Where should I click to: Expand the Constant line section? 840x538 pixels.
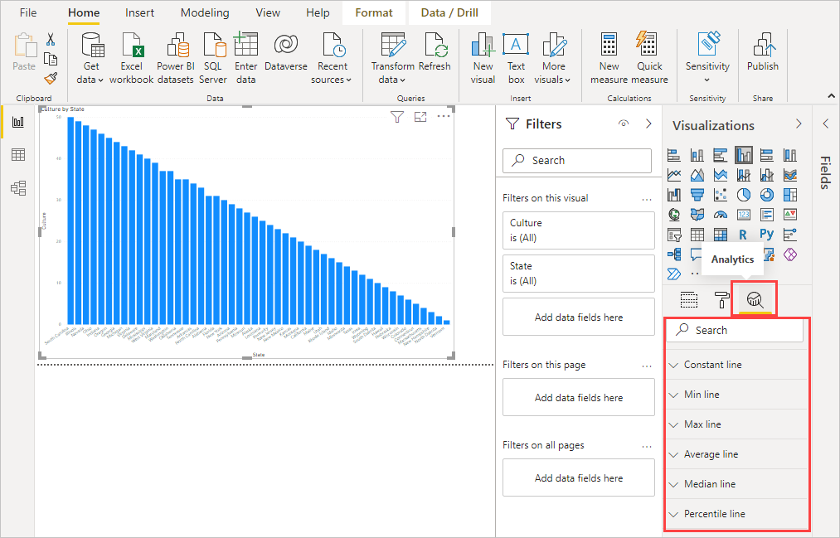coord(736,364)
